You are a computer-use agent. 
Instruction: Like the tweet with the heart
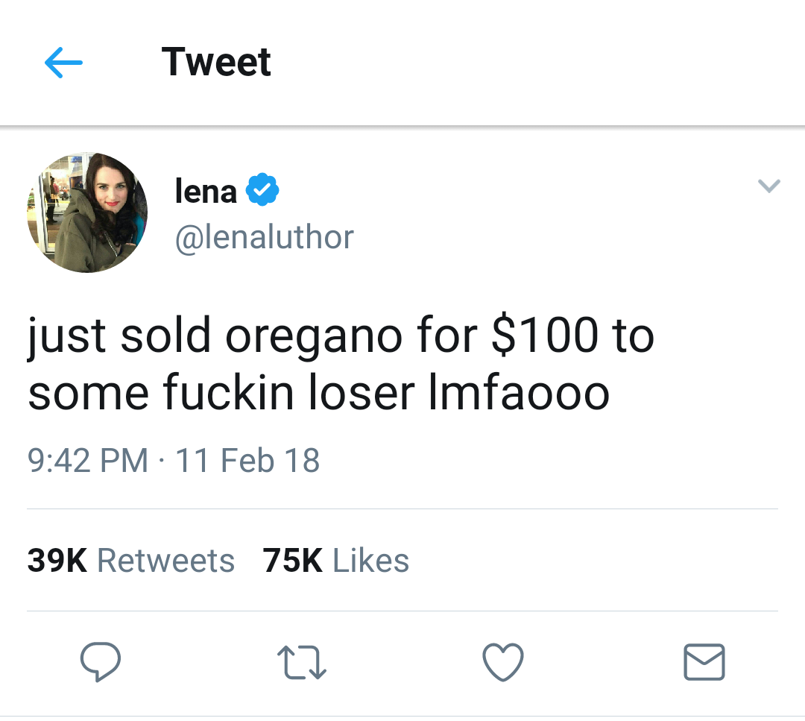pos(503,662)
